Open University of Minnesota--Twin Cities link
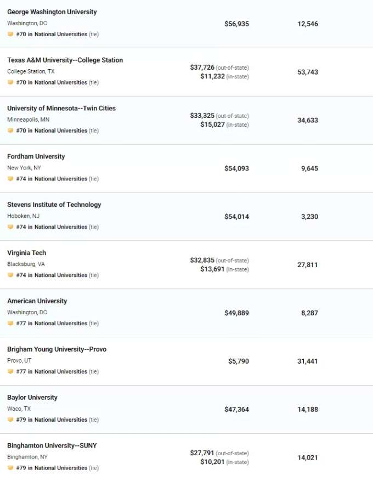This screenshot has width=373, height=481. pyautogui.click(x=61, y=108)
